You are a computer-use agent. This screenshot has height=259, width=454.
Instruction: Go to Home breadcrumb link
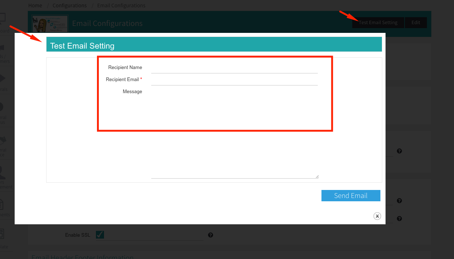tap(35, 5)
